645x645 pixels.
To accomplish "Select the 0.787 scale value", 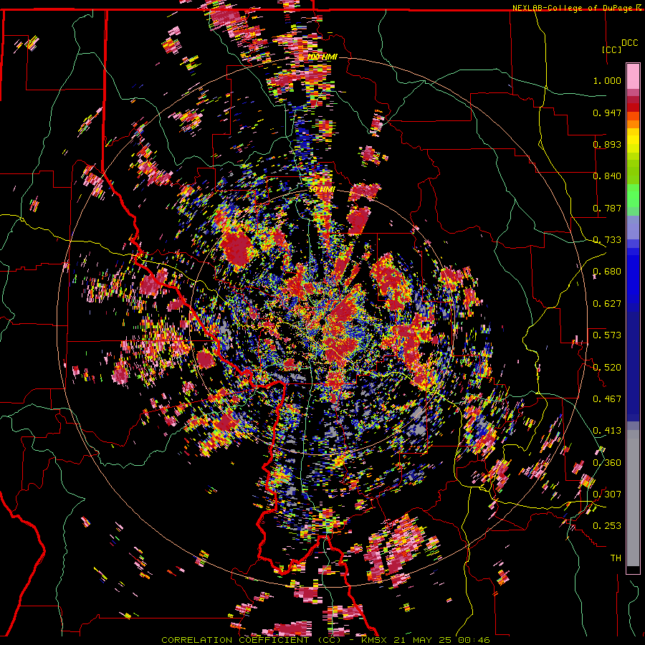I will point(607,208).
